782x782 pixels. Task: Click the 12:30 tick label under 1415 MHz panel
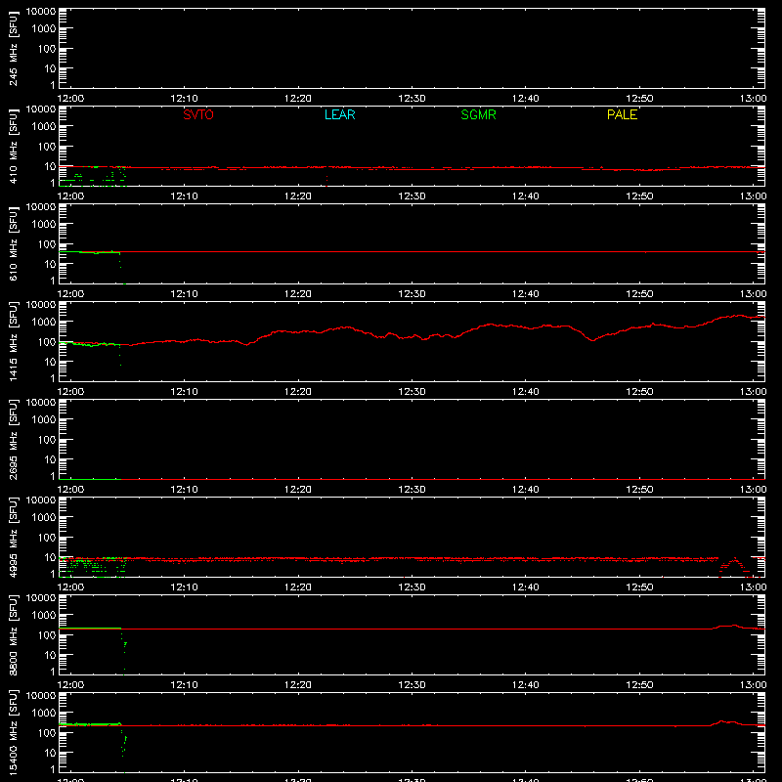(x=412, y=392)
